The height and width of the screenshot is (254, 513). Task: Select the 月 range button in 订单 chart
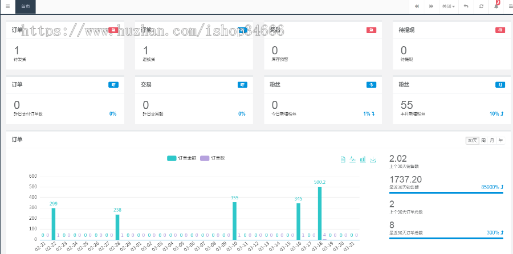click(492, 141)
